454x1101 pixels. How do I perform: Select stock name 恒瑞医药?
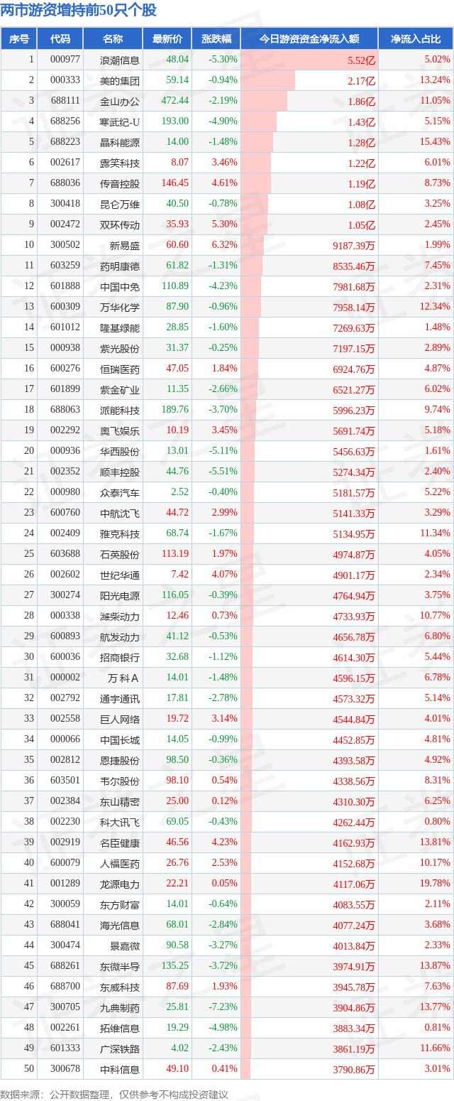pos(121,369)
